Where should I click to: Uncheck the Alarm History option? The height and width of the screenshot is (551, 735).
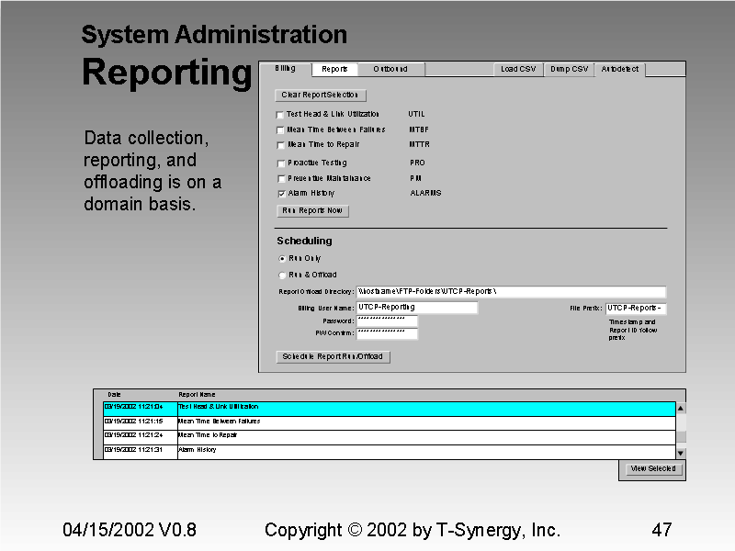[280, 193]
